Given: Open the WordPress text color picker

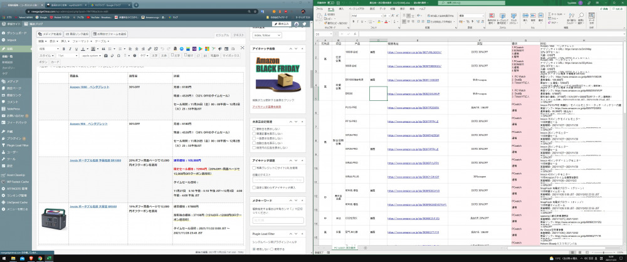Looking at the screenshot, I should coord(83,49).
